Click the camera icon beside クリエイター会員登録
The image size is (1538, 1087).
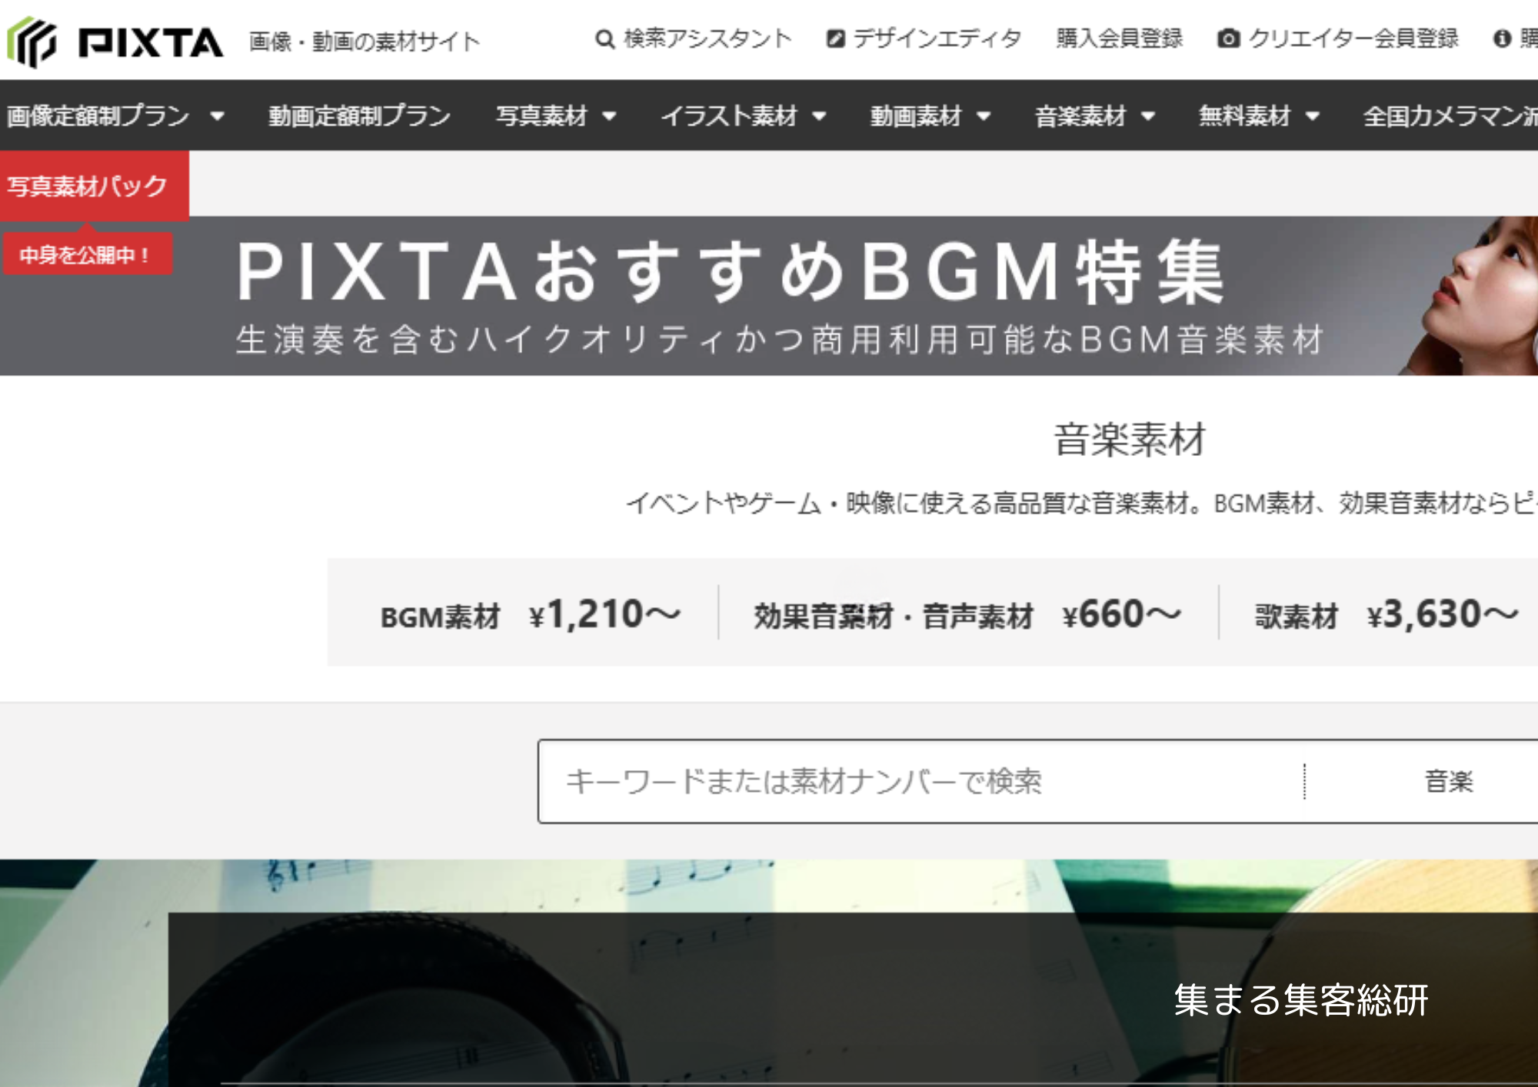1230,38
